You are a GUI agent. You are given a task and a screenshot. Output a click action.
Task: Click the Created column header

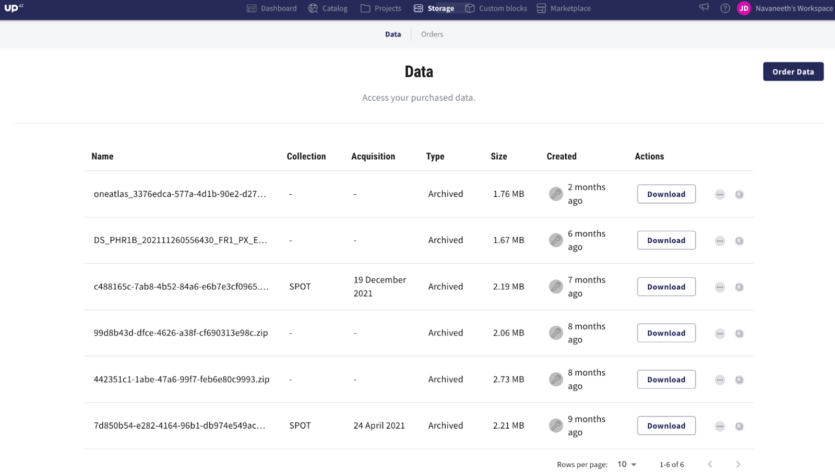[x=562, y=156]
